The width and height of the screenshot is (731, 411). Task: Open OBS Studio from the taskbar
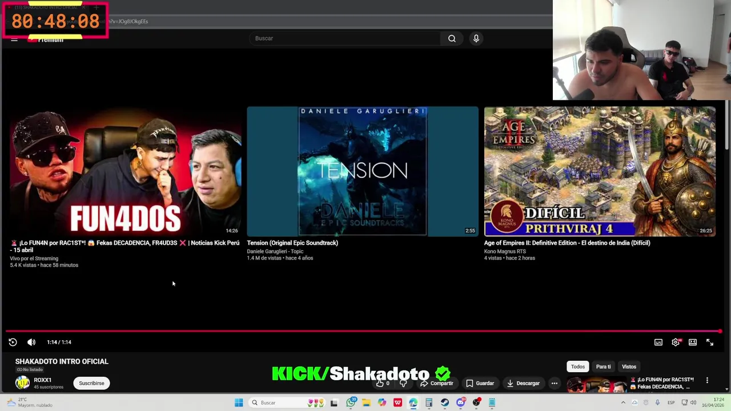pos(476,402)
